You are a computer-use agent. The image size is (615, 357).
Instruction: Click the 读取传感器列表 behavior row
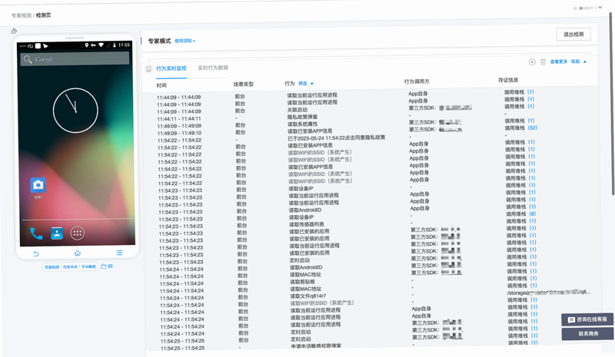[306, 224]
